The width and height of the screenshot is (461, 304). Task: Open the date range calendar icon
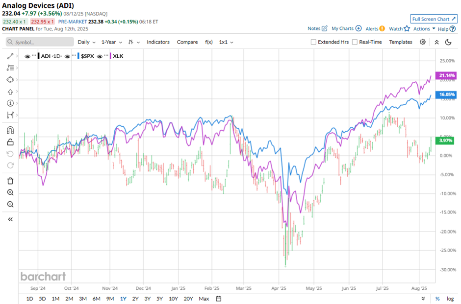(218, 299)
